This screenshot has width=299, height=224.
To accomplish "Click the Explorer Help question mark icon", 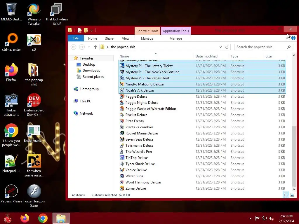I will 293,38.
